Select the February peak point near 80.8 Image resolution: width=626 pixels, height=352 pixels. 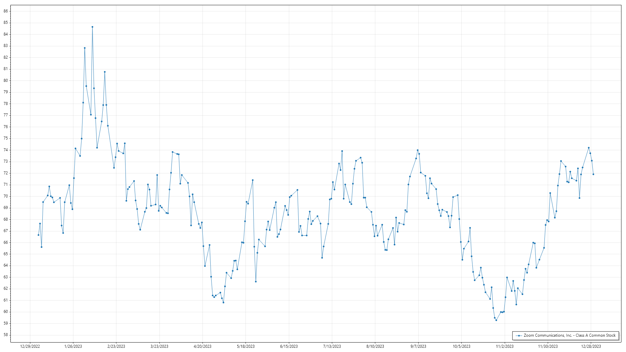point(105,72)
